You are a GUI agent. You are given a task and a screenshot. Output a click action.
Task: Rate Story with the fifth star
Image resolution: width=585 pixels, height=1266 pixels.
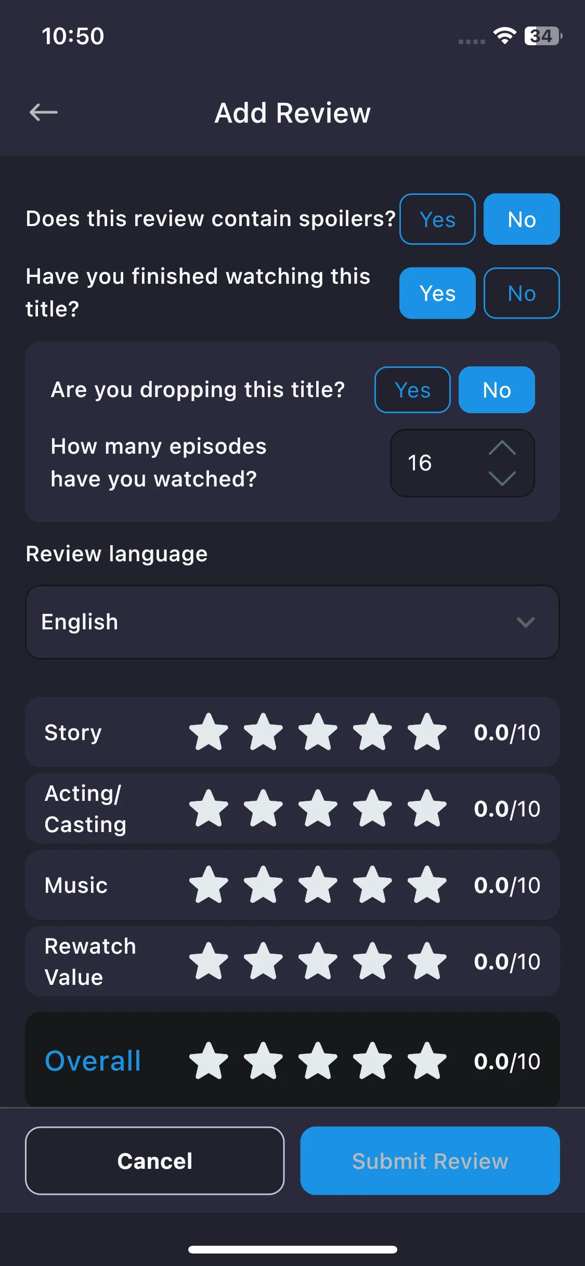427,732
